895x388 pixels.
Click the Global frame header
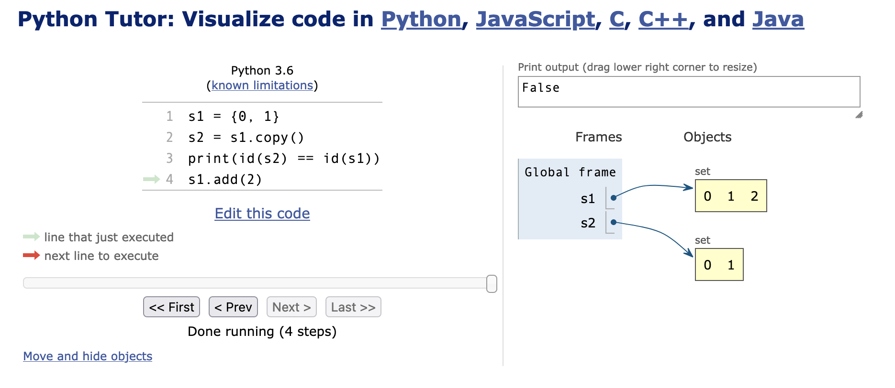click(570, 172)
